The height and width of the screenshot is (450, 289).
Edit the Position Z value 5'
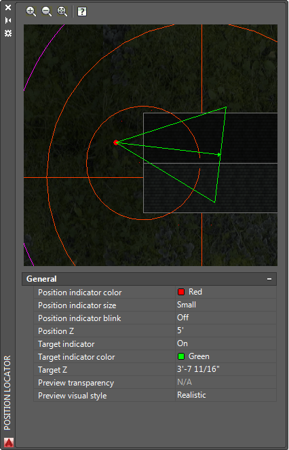(x=226, y=331)
